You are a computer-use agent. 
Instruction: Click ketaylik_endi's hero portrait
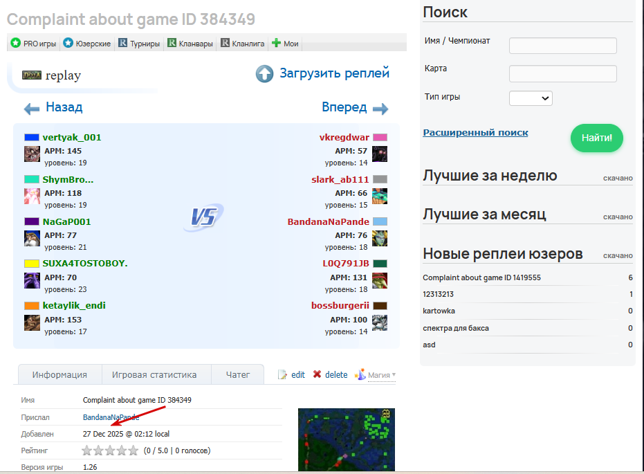coord(32,323)
